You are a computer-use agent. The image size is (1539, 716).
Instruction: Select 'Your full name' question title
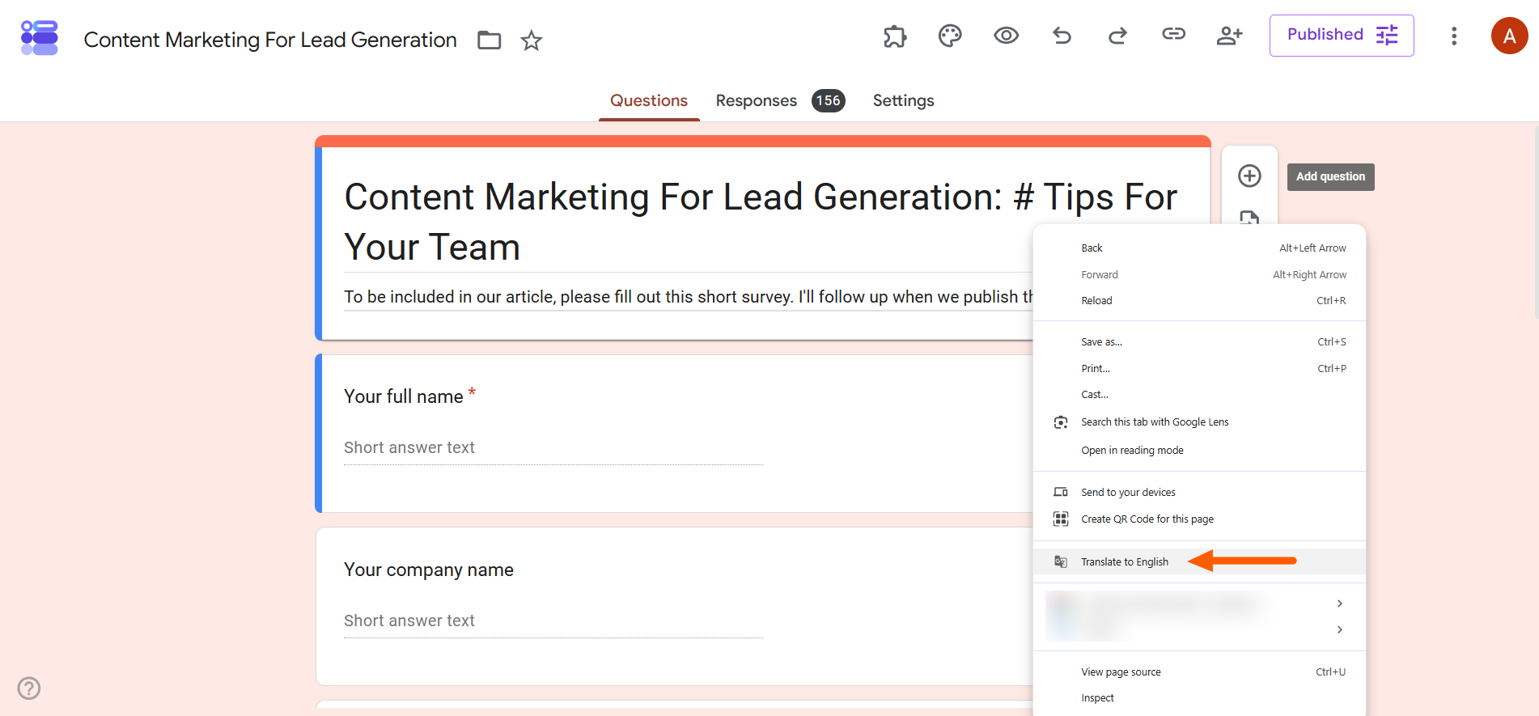(404, 396)
